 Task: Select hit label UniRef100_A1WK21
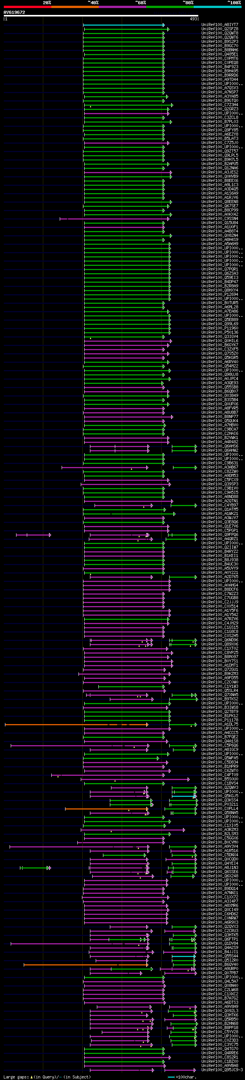coord(220,514)
